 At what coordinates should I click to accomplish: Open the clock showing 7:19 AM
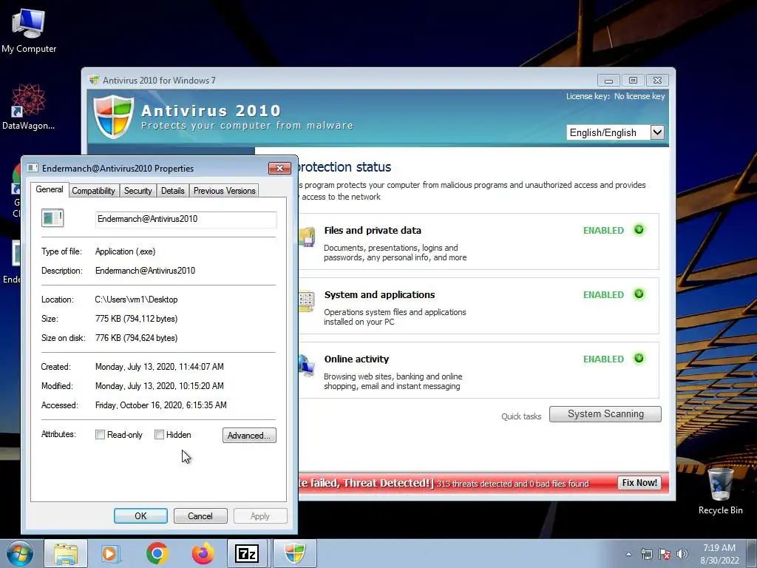pyautogui.click(x=719, y=553)
